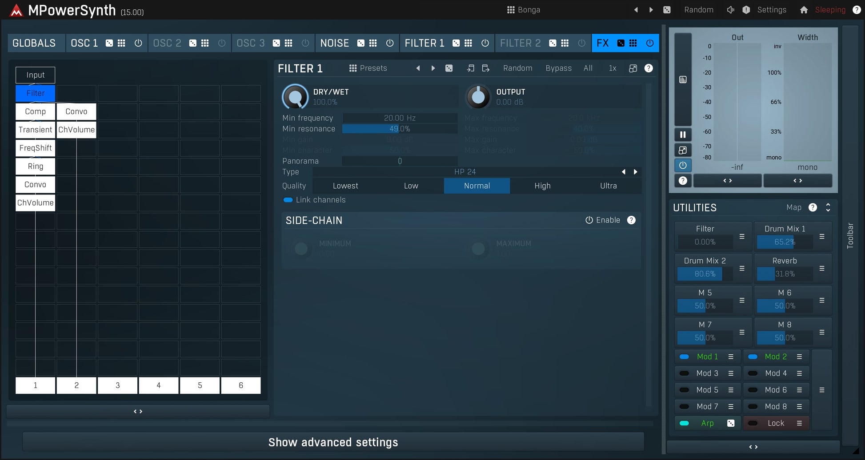Image resolution: width=865 pixels, height=460 pixels.
Task: Select the Input node in the signal chain
Action: coord(35,75)
